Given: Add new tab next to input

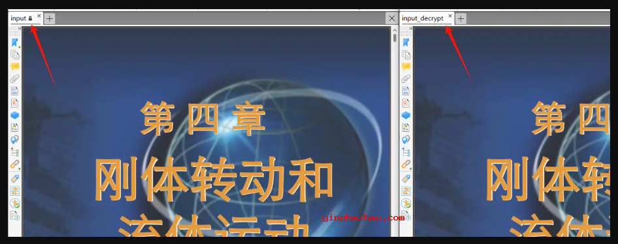Looking at the screenshot, I should [49, 18].
